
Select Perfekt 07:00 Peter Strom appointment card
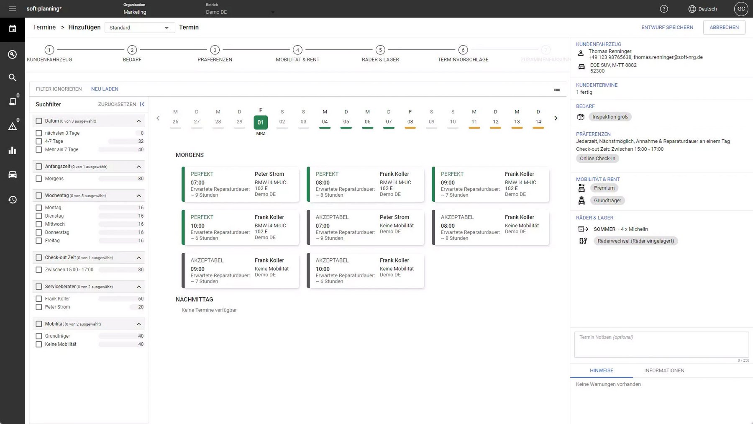pos(241,184)
